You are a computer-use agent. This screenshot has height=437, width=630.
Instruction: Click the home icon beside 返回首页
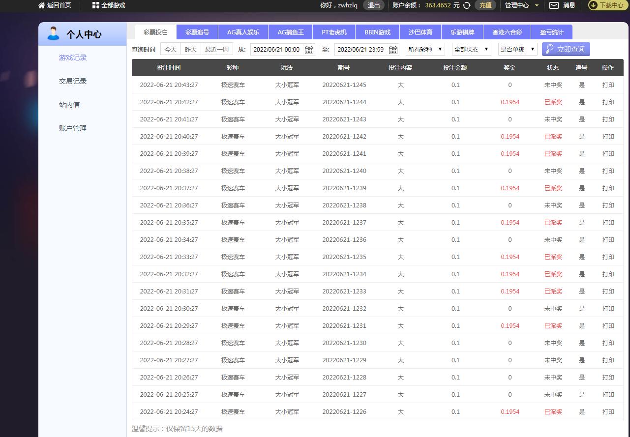[42, 5]
